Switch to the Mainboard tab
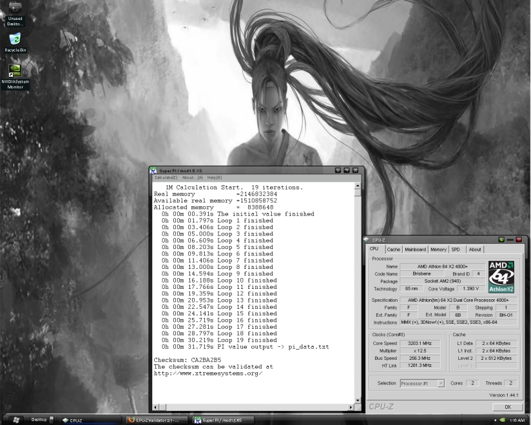531x425 pixels. 415,250
